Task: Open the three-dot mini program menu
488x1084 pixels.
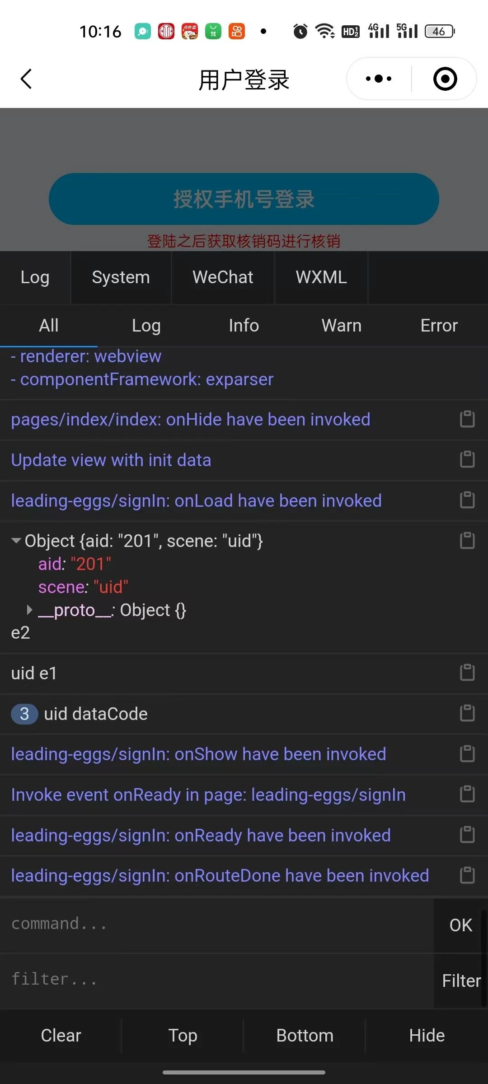Action: tap(379, 79)
